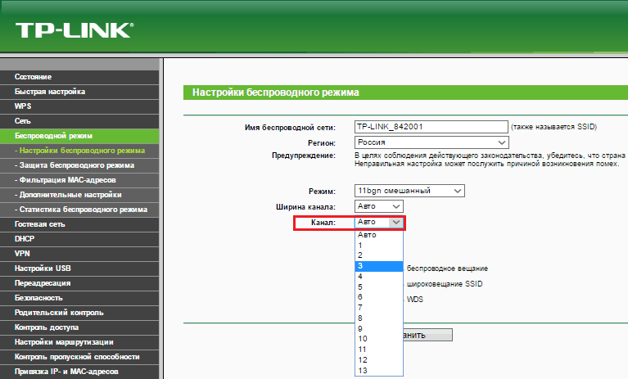The height and width of the screenshot is (379, 628).
Task: Choose channel 8 in the list
Action: [379, 318]
